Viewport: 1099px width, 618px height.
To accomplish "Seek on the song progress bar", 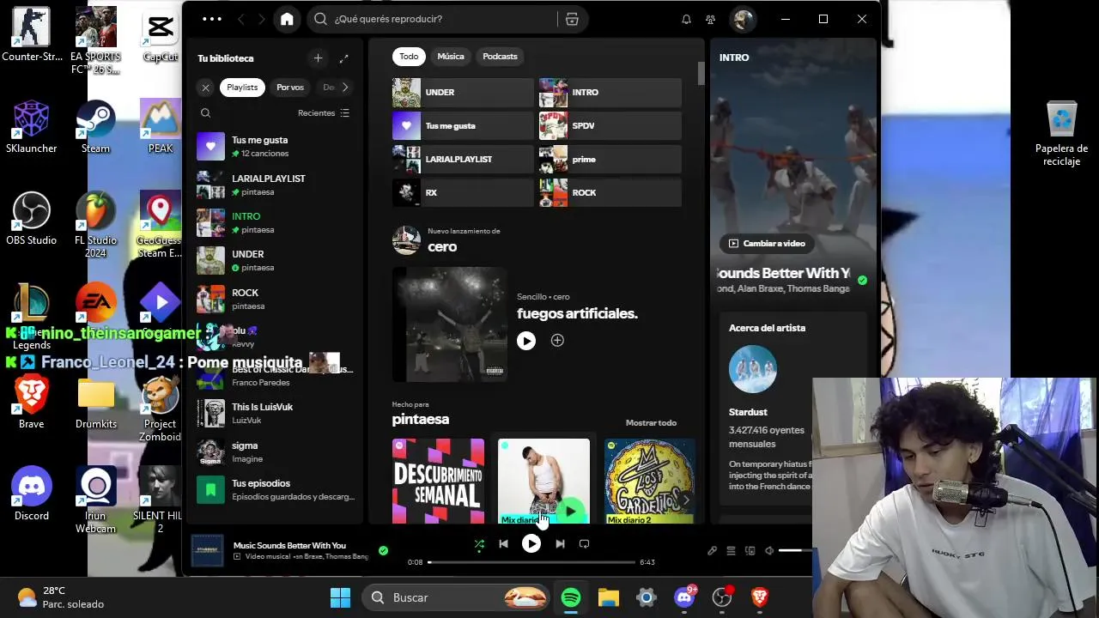I will [531, 562].
